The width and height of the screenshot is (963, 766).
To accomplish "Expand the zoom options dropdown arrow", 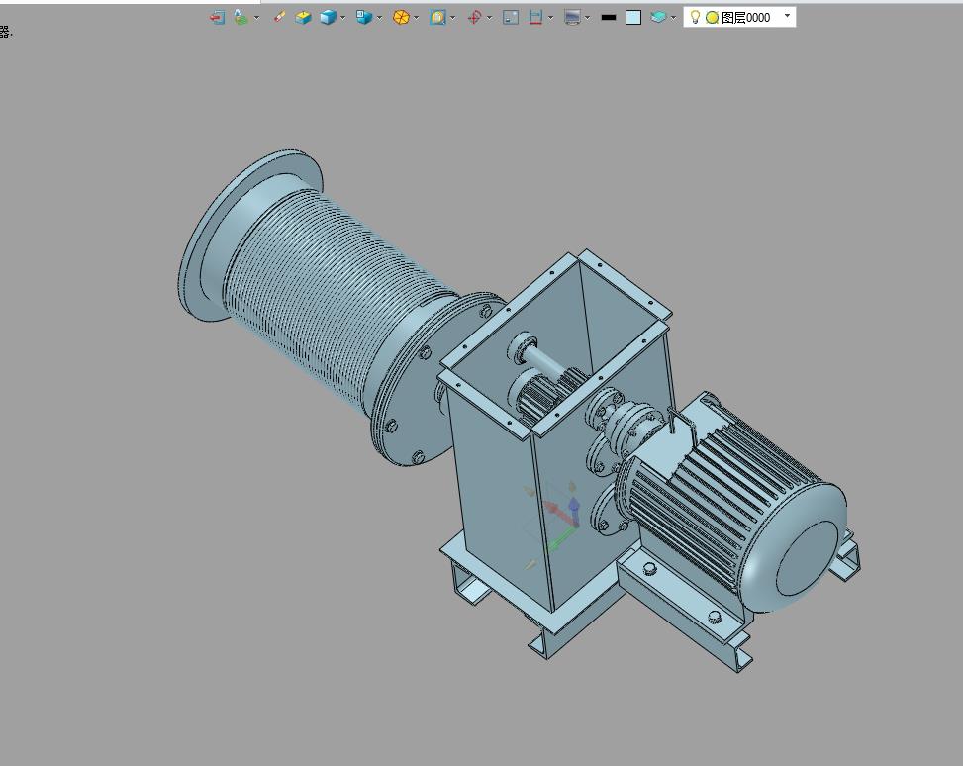I will click(x=452, y=17).
